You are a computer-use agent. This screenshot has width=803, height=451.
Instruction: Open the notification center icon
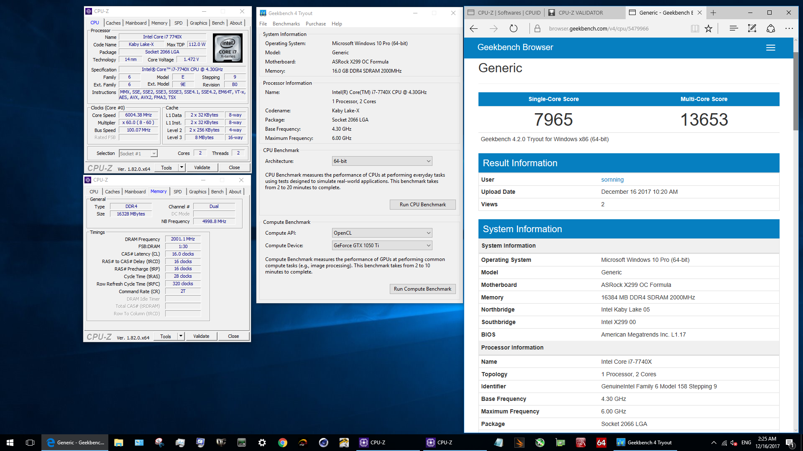[790, 443]
